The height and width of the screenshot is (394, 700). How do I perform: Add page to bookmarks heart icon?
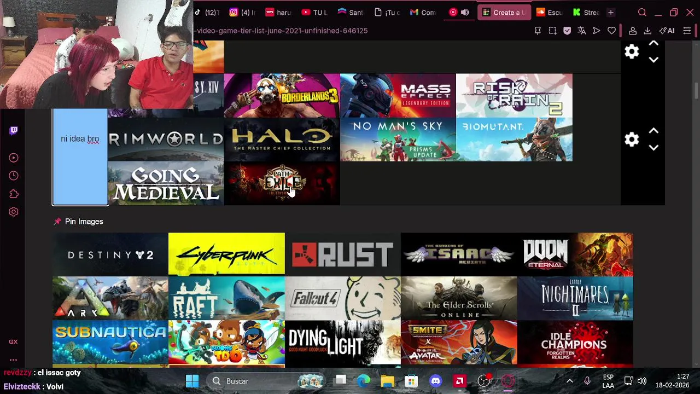pyautogui.click(x=611, y=31)
